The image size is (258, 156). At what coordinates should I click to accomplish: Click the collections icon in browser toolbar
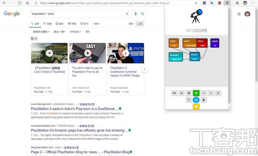[237, 3]
